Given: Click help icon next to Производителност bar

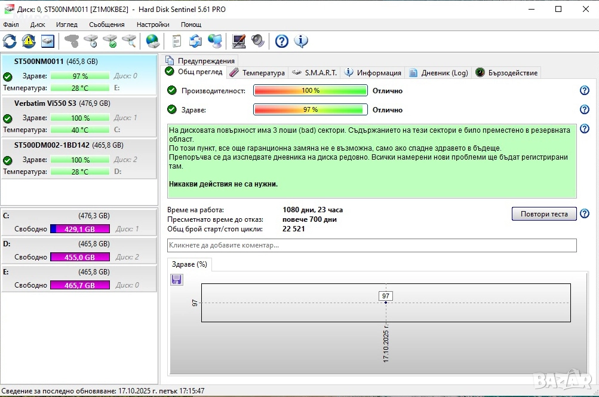Looking at the screenshot, I should coord(585,90).
